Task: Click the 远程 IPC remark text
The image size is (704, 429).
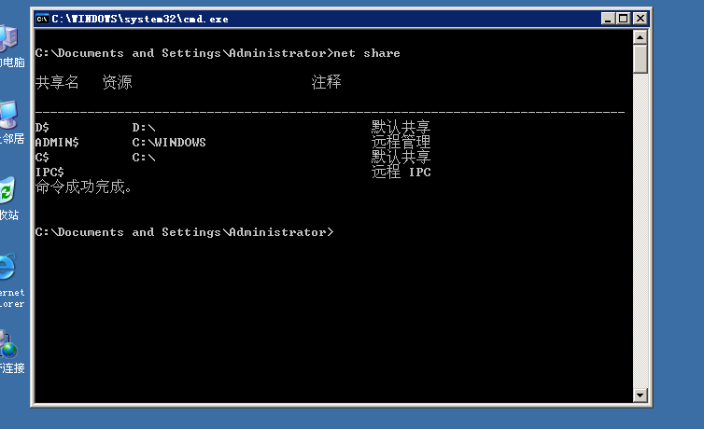Action: coord(401,173)
